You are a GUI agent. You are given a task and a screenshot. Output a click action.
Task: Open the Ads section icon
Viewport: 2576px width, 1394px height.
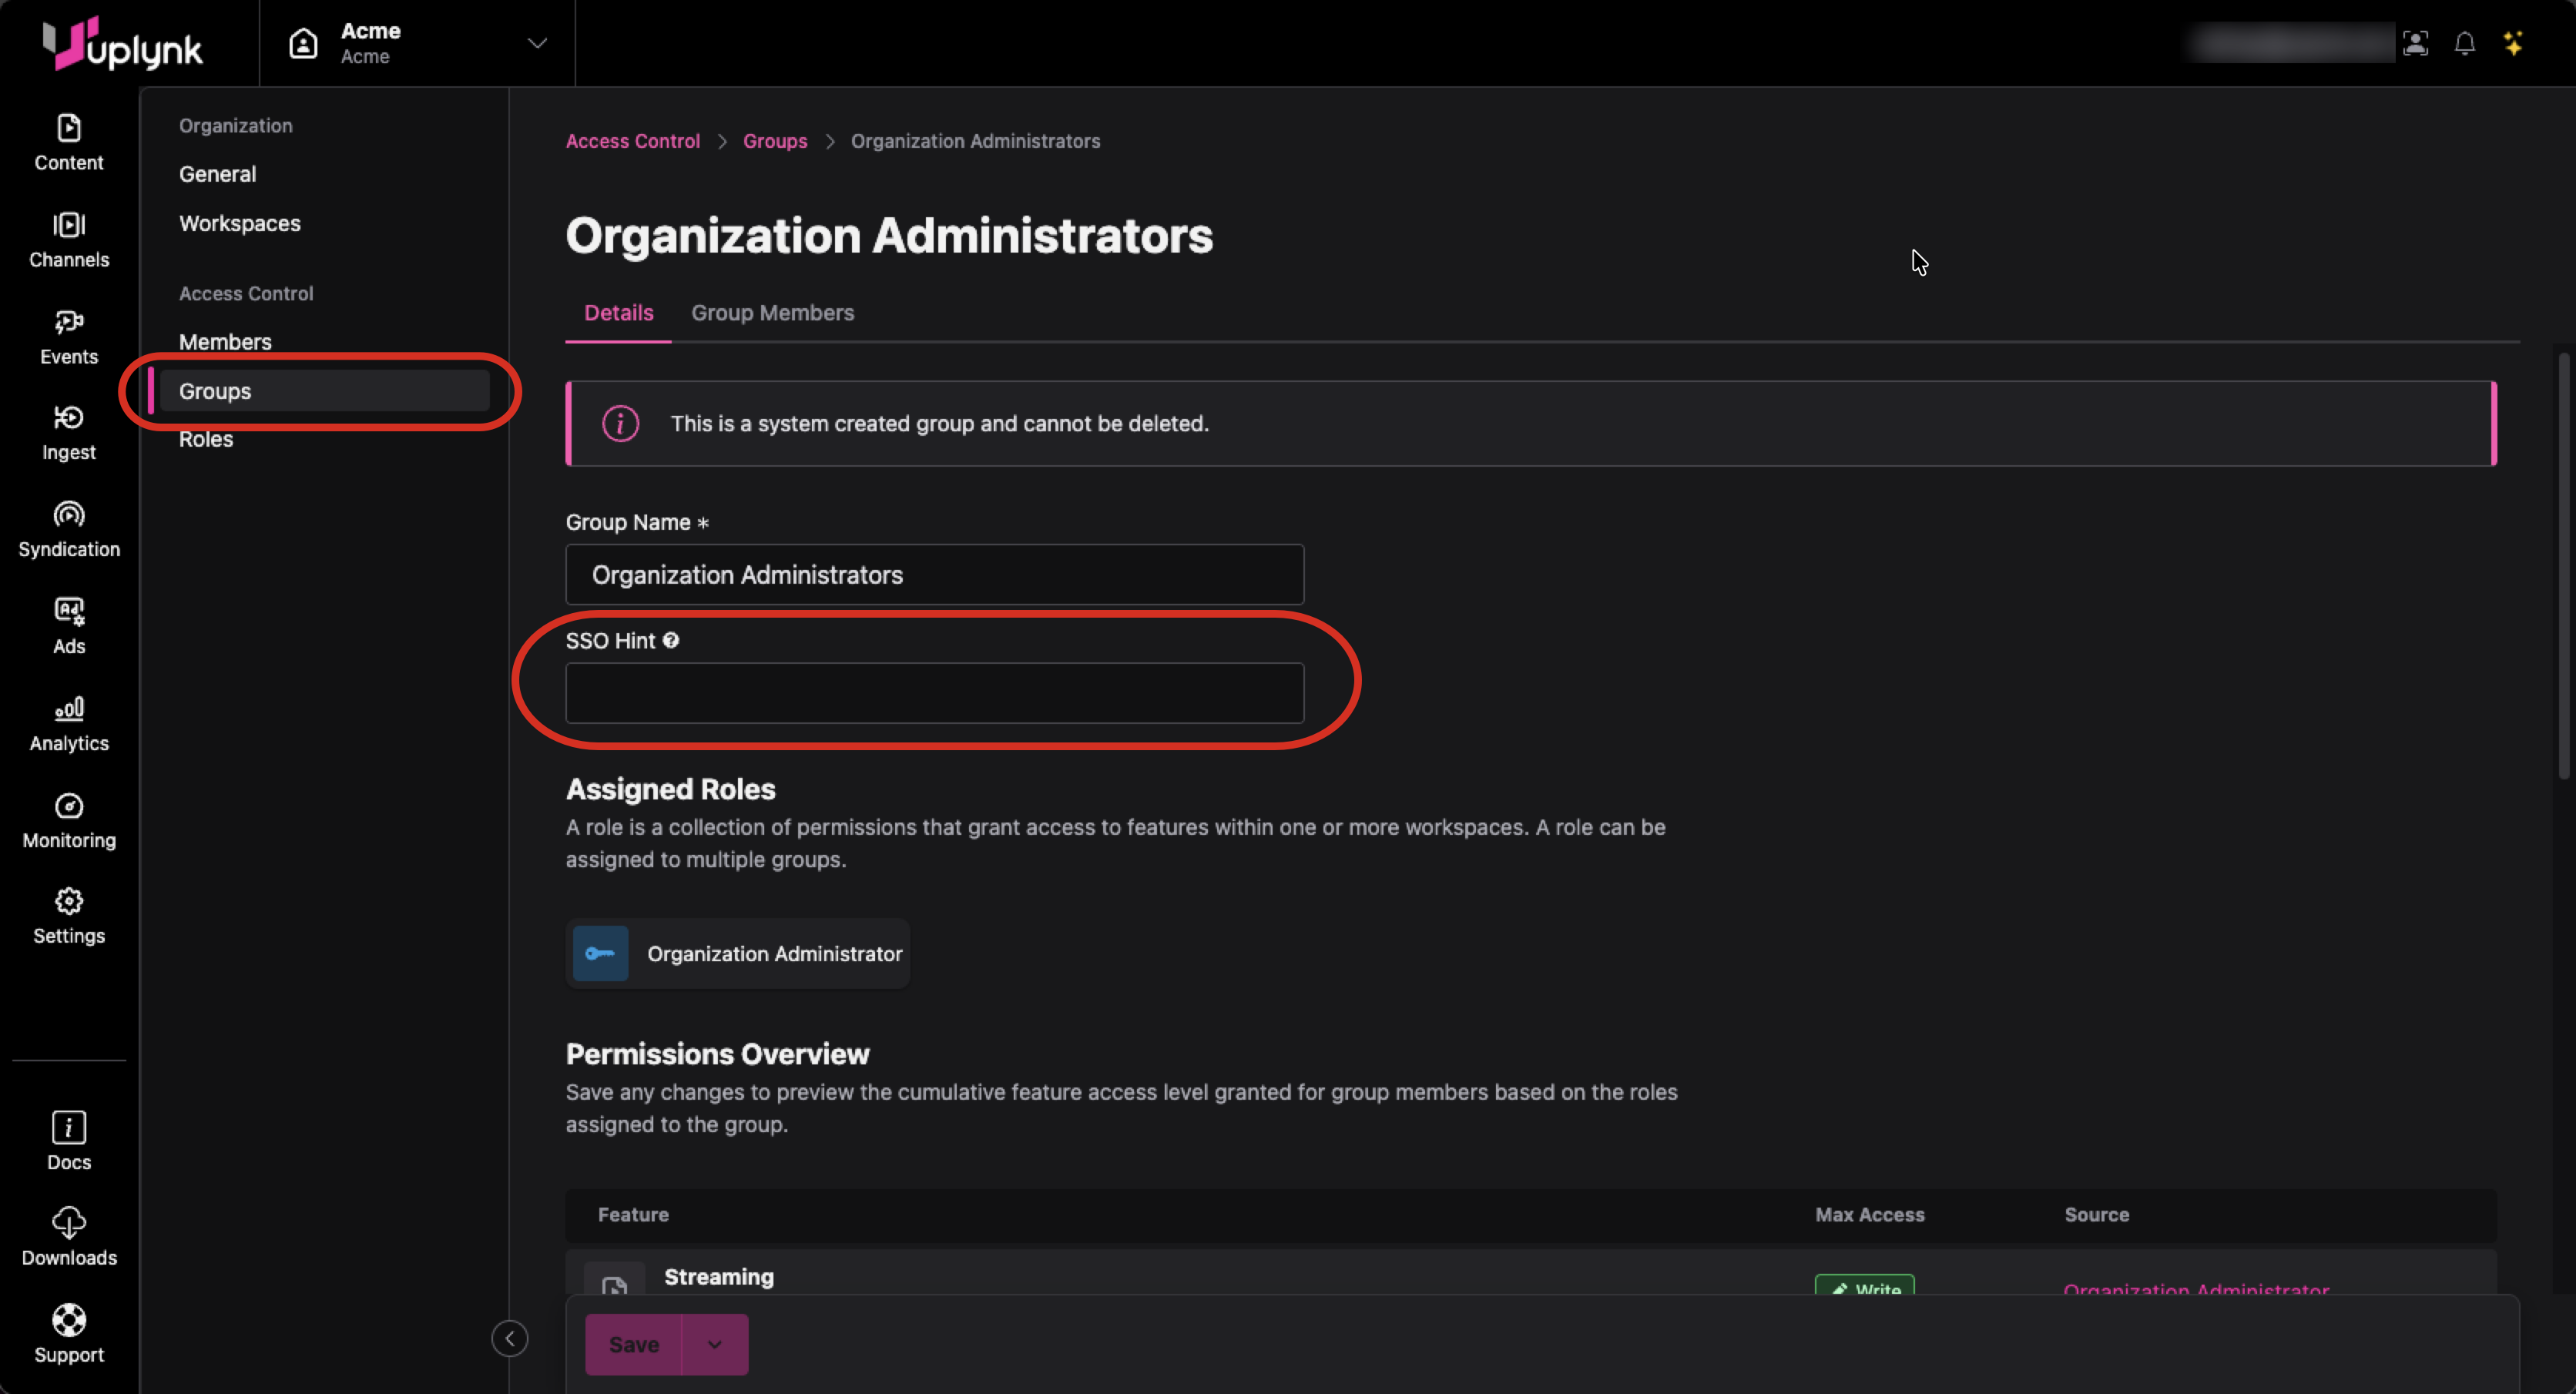(x=68, y=626)
